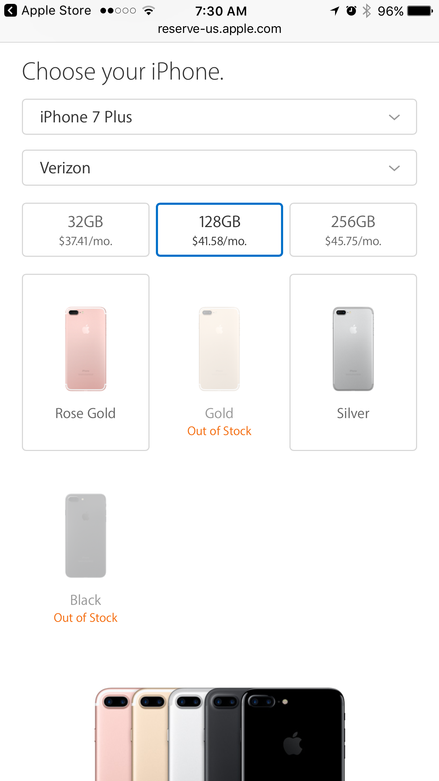Tap the alarm clock status icon
Viewport: 439px width, 781px height.
click(x=351, y=11)
